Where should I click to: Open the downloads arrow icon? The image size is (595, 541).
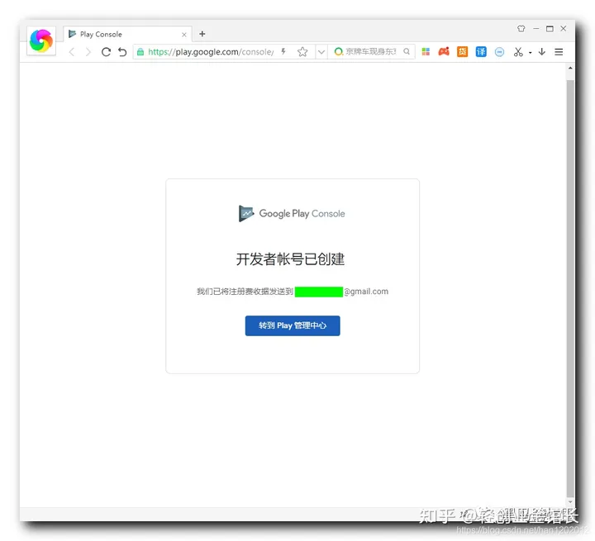coord(542,51)
